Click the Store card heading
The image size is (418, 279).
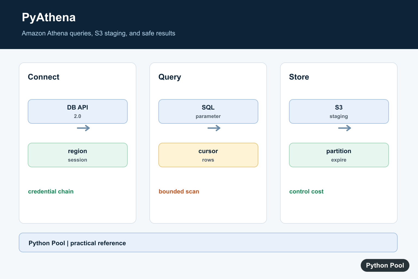299,77
